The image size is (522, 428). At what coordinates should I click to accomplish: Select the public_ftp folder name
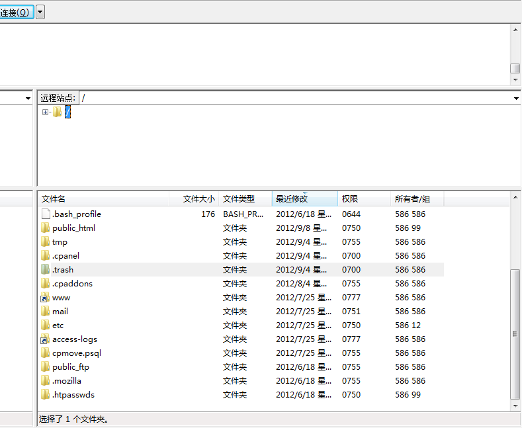(71, 367)
